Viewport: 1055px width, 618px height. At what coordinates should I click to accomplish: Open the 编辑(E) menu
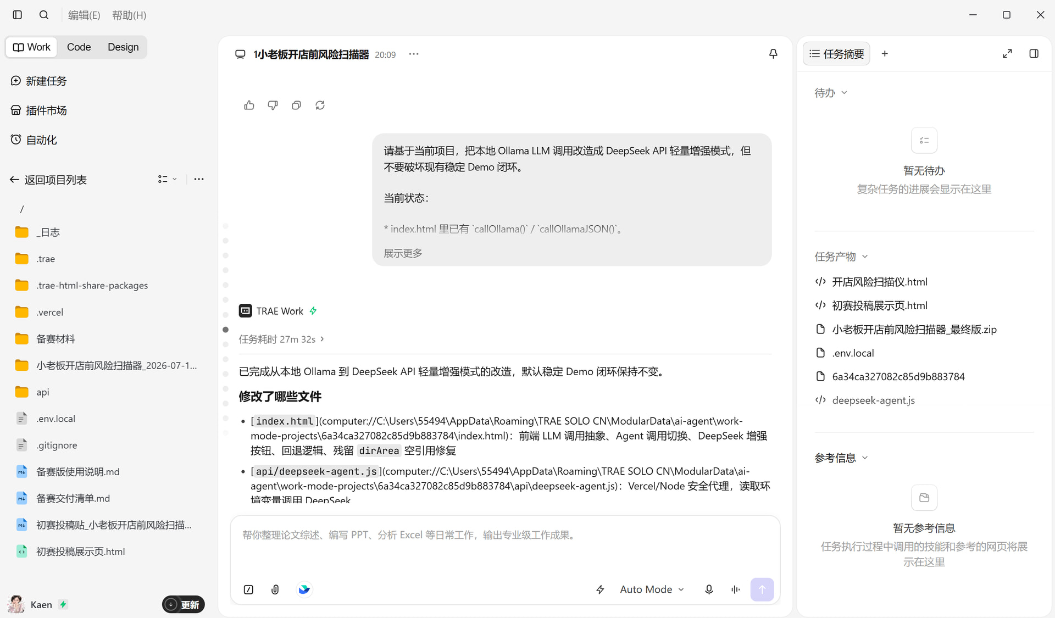[84, 15]
